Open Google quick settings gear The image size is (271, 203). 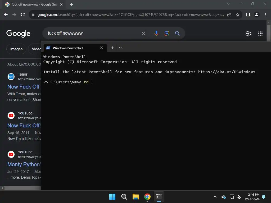coord(248,34)
